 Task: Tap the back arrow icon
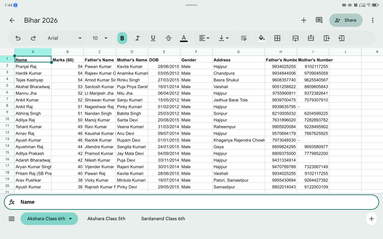tap(12, 20)
